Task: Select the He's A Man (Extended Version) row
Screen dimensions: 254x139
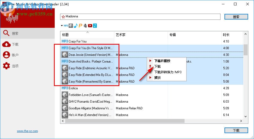Action: pos(152,115)
